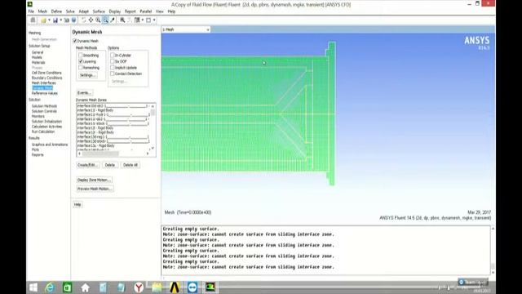
Task: Select Graphics and Animations in tree
Action: click(50, 145)
